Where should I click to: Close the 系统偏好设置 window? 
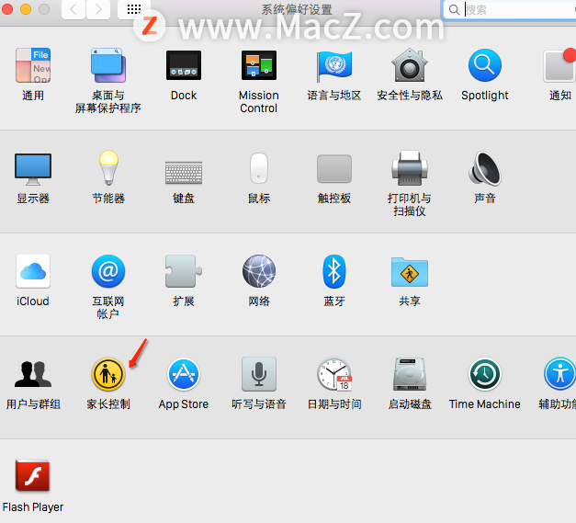click(x=7, y=9)
